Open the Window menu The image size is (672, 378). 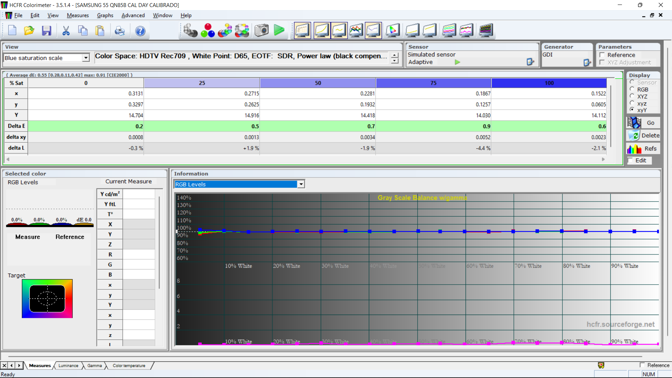click(x=162, y=15)
